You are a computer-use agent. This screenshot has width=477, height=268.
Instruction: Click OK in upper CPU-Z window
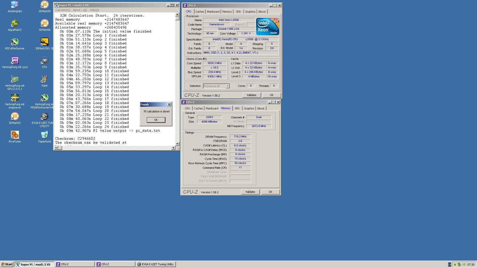272,95
